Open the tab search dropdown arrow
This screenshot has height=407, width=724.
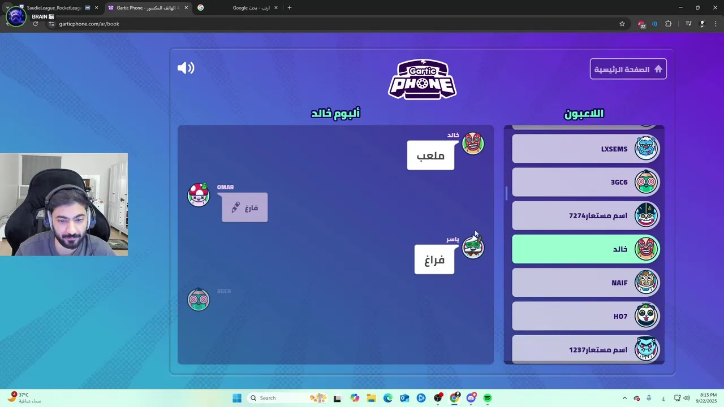[x=7, y=8]
